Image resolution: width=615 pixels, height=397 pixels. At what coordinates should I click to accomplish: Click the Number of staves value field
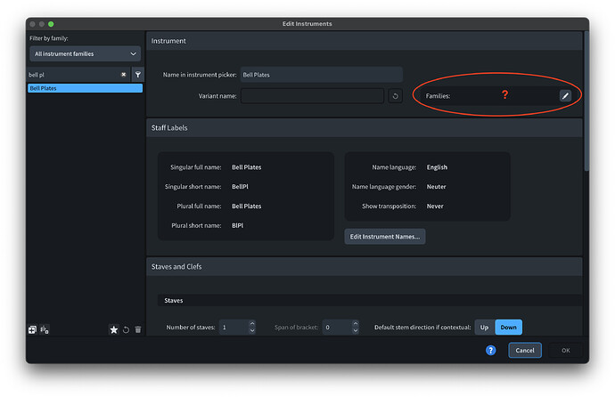[x=234, y=327]
